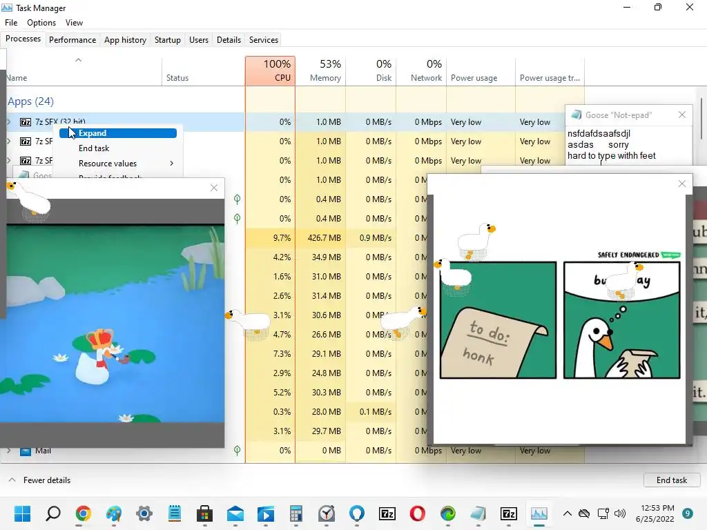
Task: Click End task button at bottom right
Action: click(672, 480)
